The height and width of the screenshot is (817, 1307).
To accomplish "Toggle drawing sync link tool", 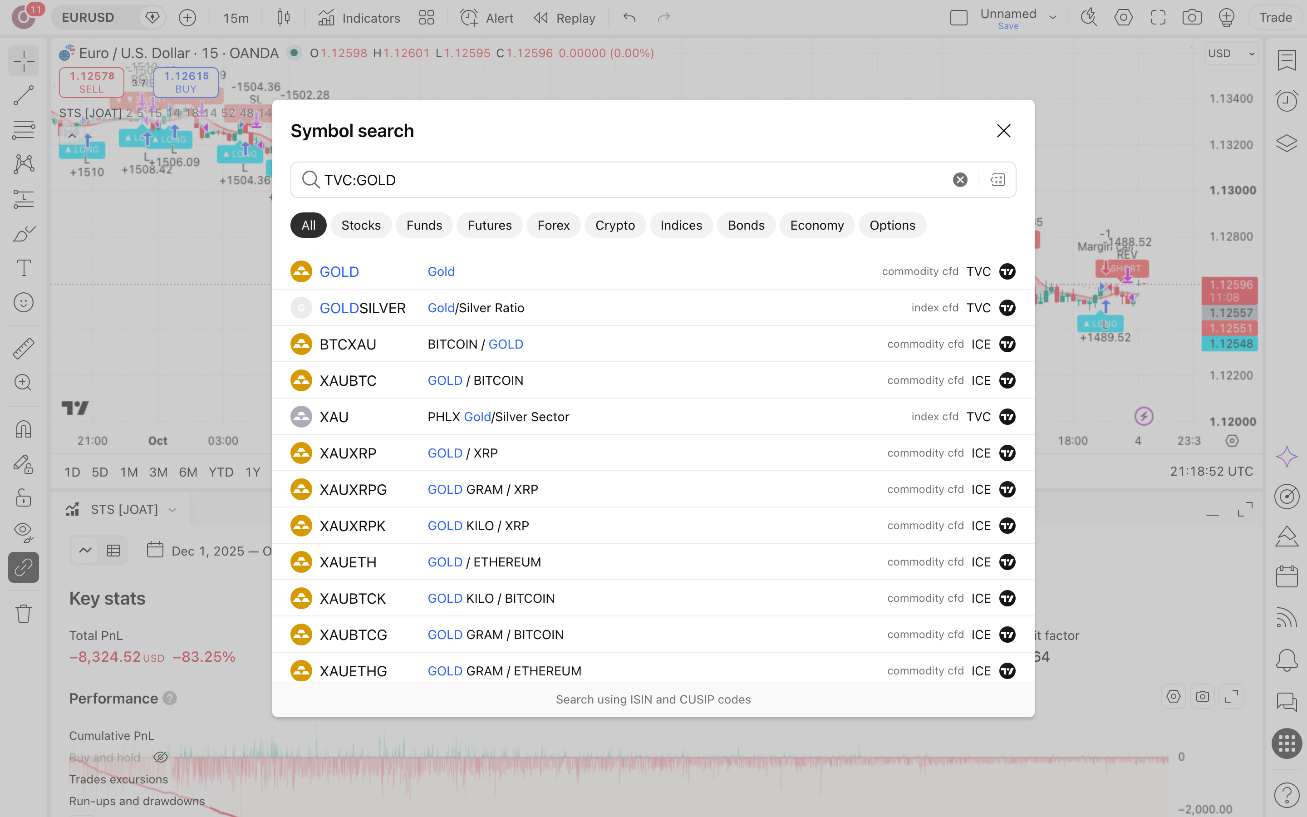I will pos(24,567).
